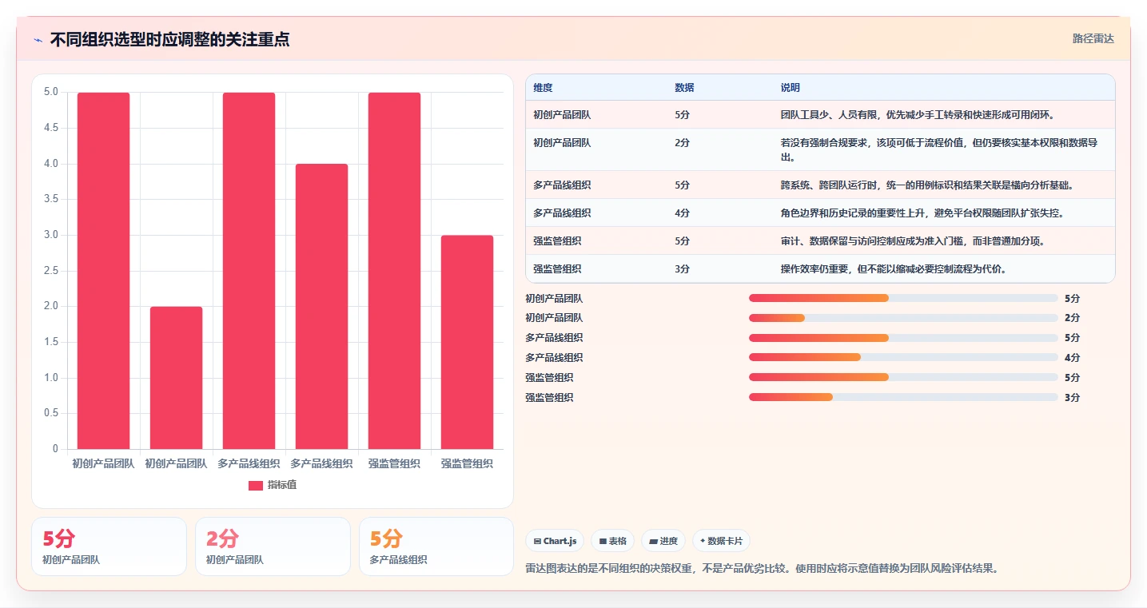The image size is (1147, 608).
Task: Click the 多产品线组织 chart bar reaching 4.0
Action: [321, 307]
